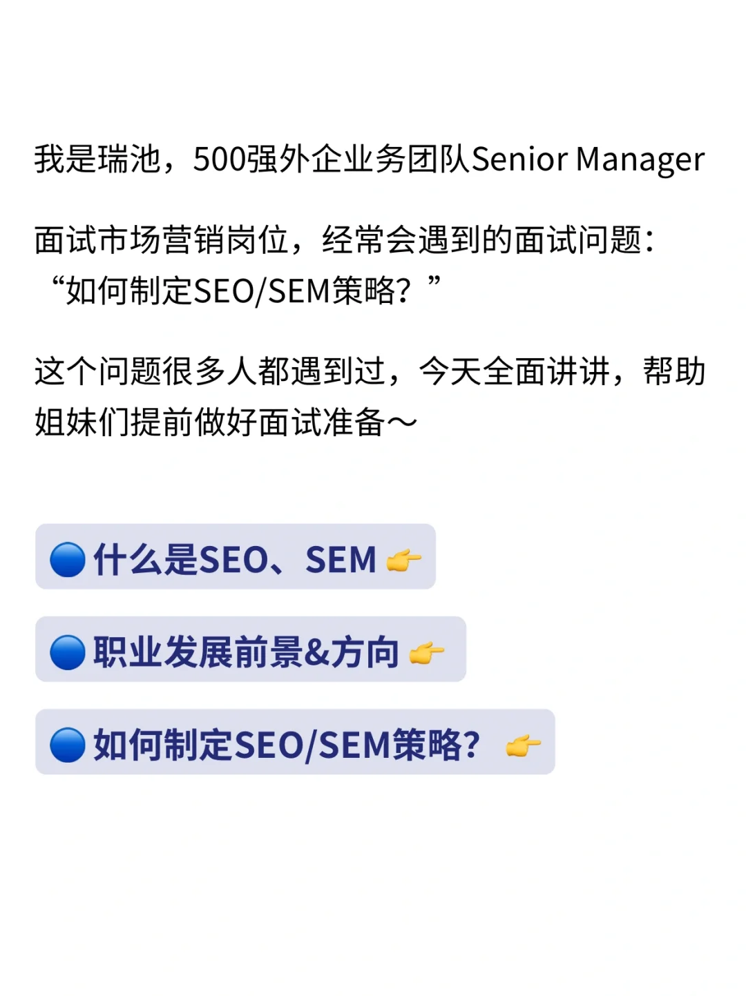Click the word 帮助 at line end
Image resolution: width=746 pixels, height=996 pixels.
click(x=674, y=371)
